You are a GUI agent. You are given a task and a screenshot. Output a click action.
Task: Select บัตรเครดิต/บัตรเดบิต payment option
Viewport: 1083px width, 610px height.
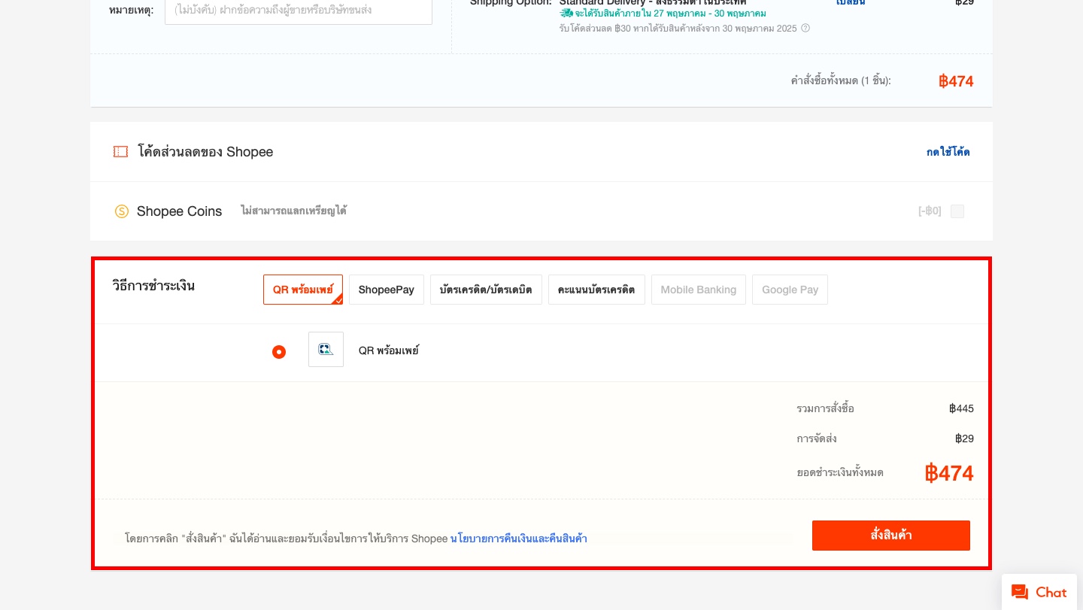click(486, 290)
